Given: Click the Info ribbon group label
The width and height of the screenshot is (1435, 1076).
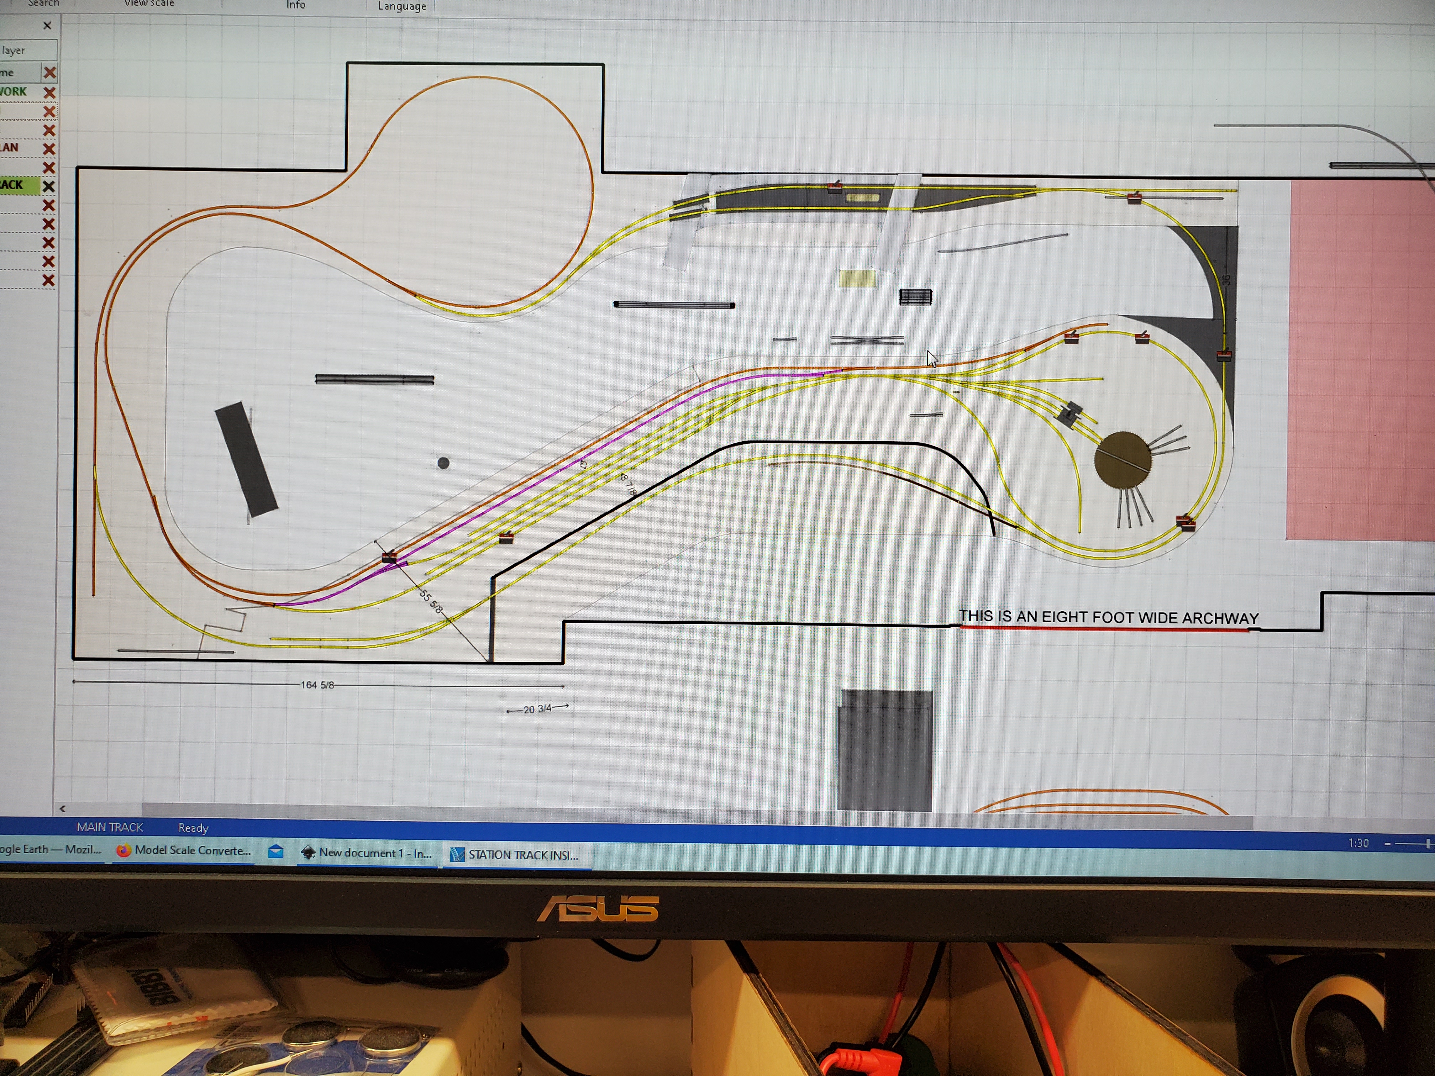Looking at the screenshot, I should (x=296, y=5).
